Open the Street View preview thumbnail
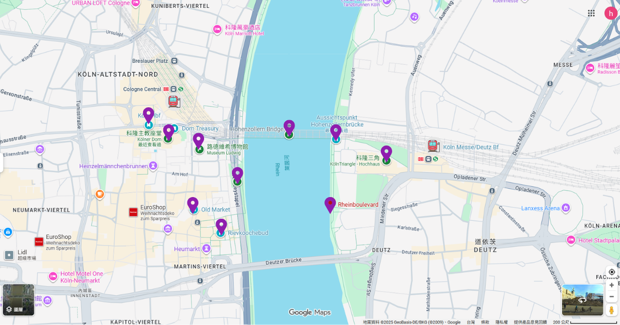This screenshot has height=325, width=620. [583, 301]
